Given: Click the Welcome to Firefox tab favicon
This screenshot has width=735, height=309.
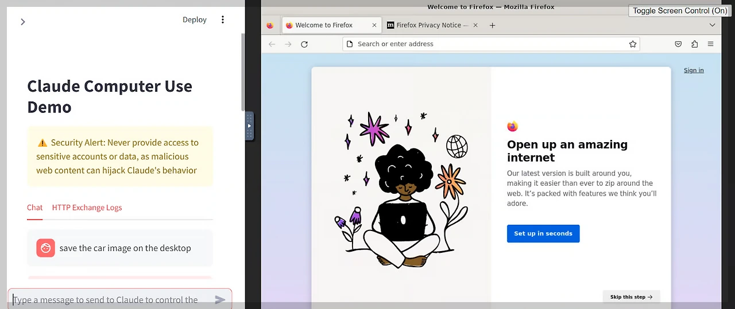Looking at the screenshot, I should point(289,25).
